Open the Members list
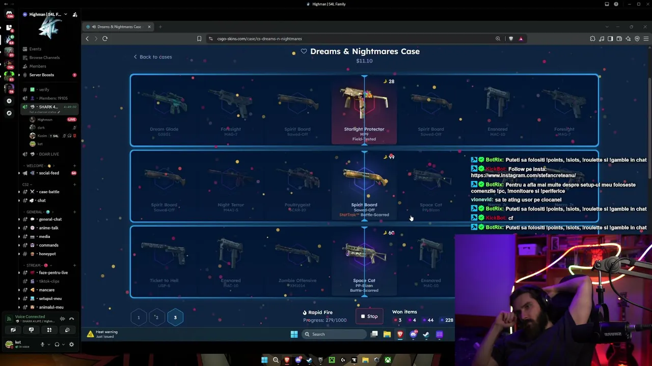The image size is (652, 366). tap(38, 66)
